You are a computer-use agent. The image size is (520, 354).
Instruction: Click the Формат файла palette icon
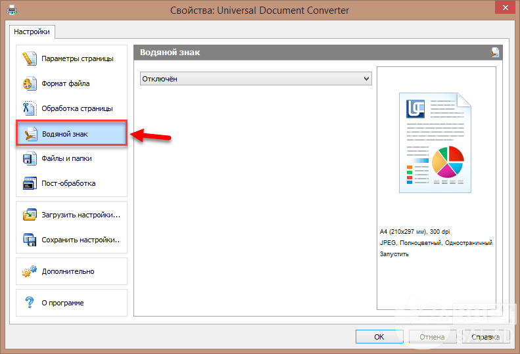pyautogui.click(x=30, y=83)
